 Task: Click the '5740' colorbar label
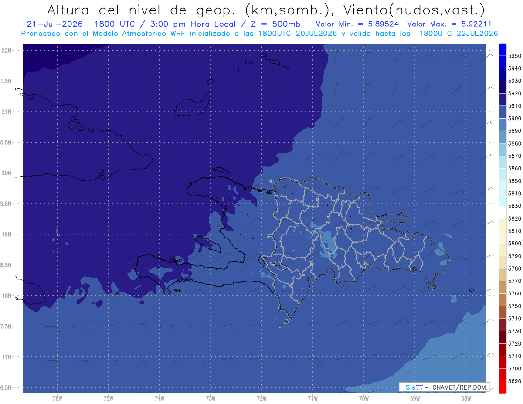tap(514, 319)
